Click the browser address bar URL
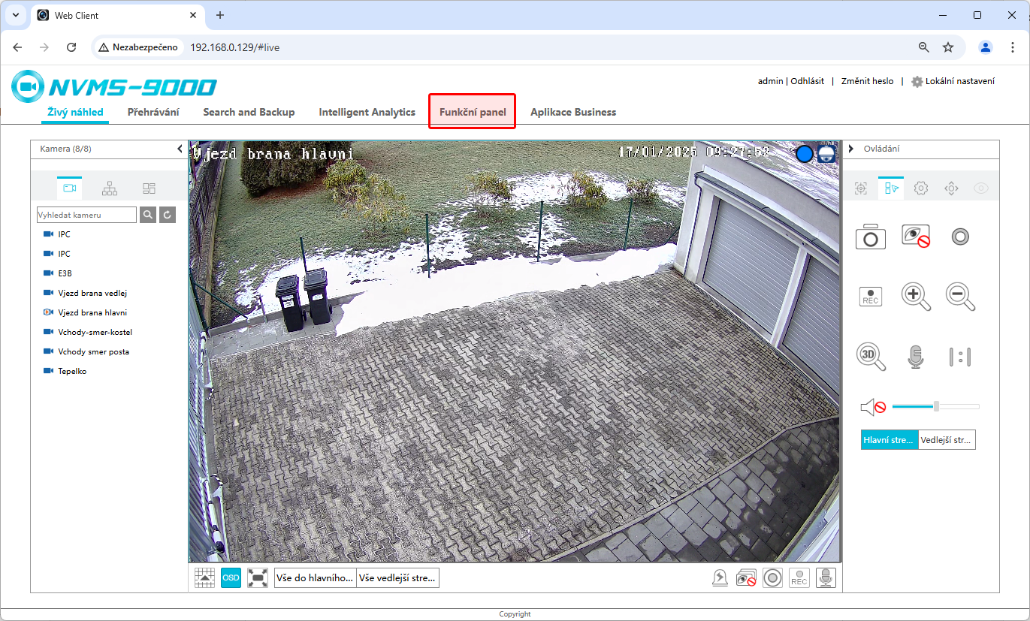 (234, 47)
